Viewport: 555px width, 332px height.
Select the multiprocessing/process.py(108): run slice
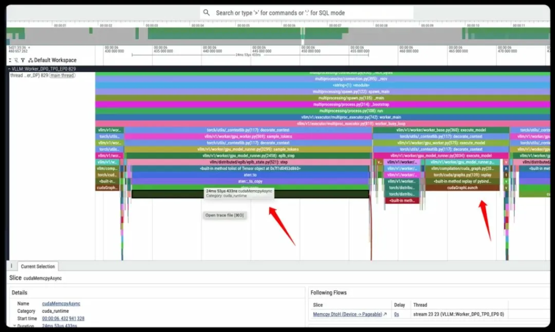tap(322, 111)
